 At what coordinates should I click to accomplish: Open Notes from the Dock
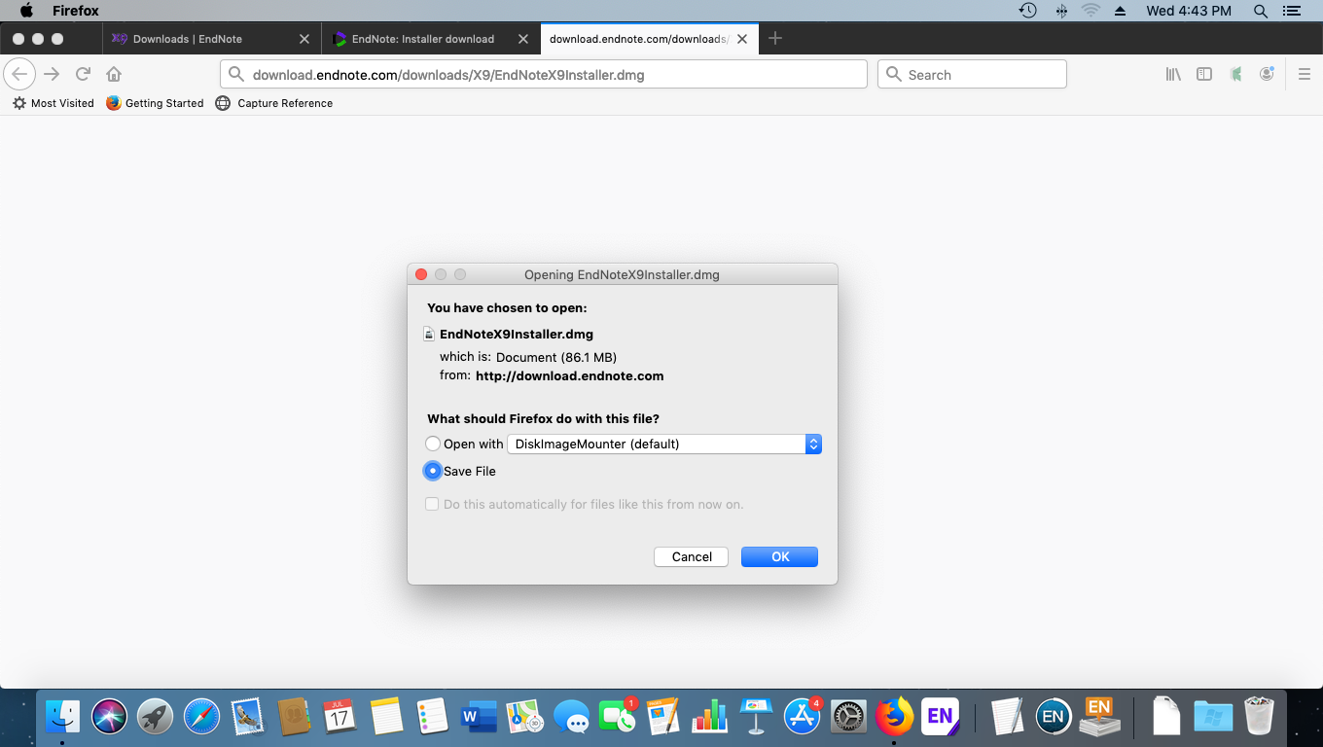click(x=385, y=718)
